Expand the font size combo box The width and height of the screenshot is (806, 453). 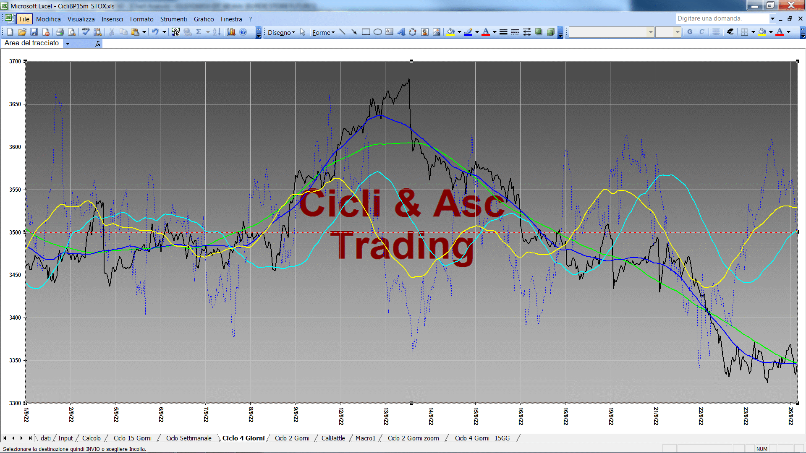(x=677, y=32)
